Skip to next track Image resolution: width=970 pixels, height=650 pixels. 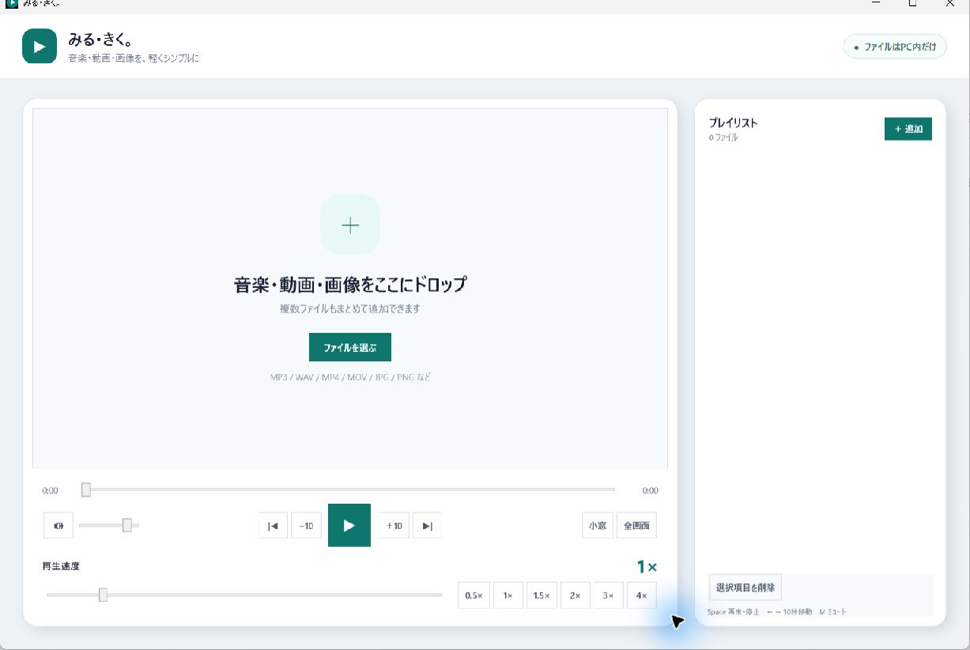[x=427, y=526]
